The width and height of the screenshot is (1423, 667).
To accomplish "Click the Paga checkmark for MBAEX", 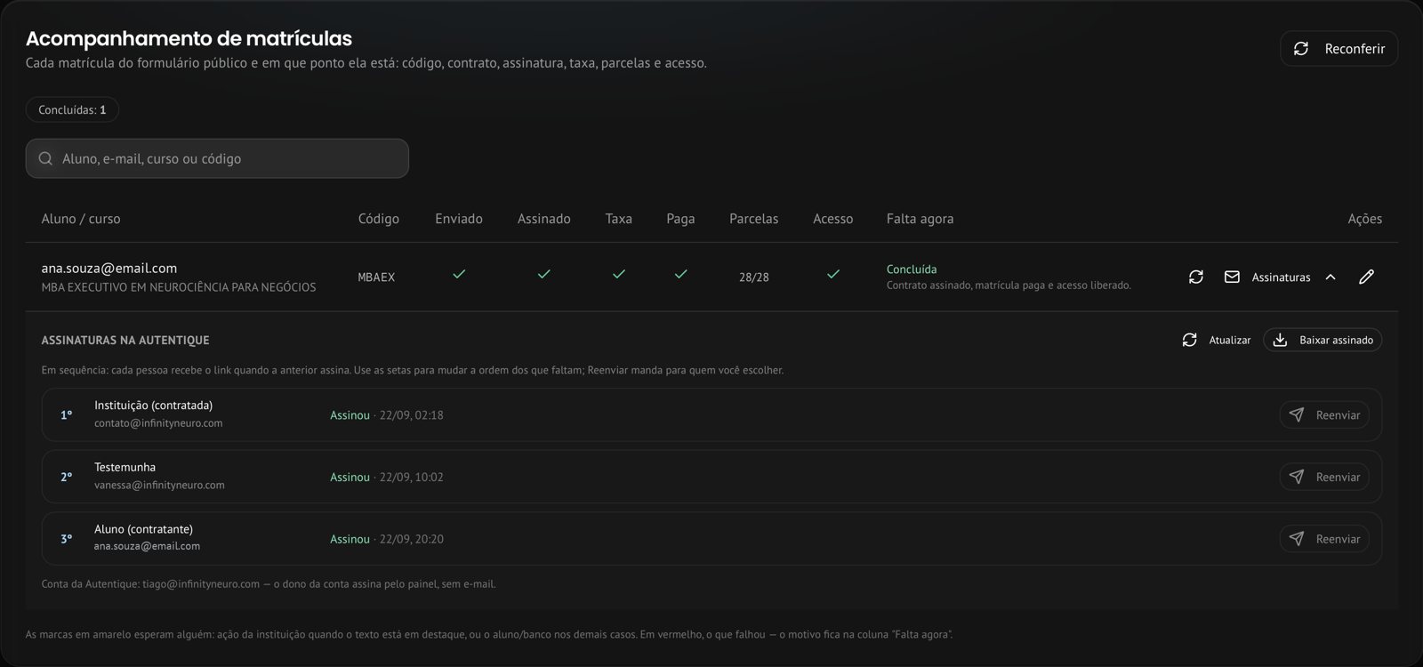I will point(680,275).
